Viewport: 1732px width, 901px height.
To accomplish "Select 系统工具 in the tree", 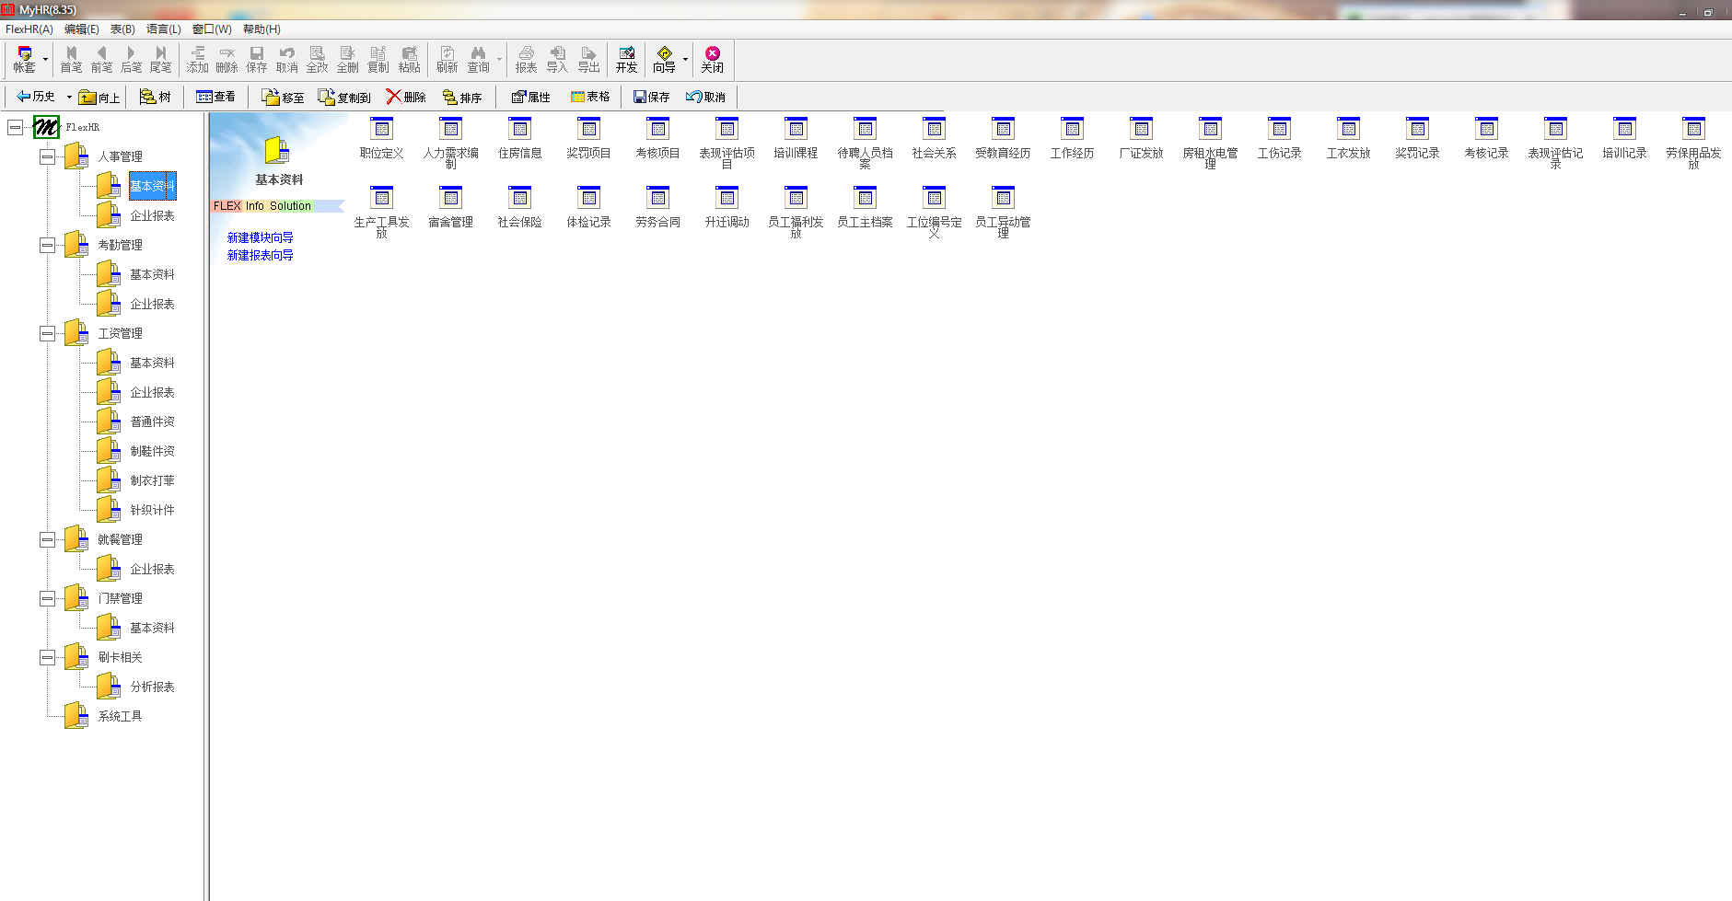I will [120, 716].
